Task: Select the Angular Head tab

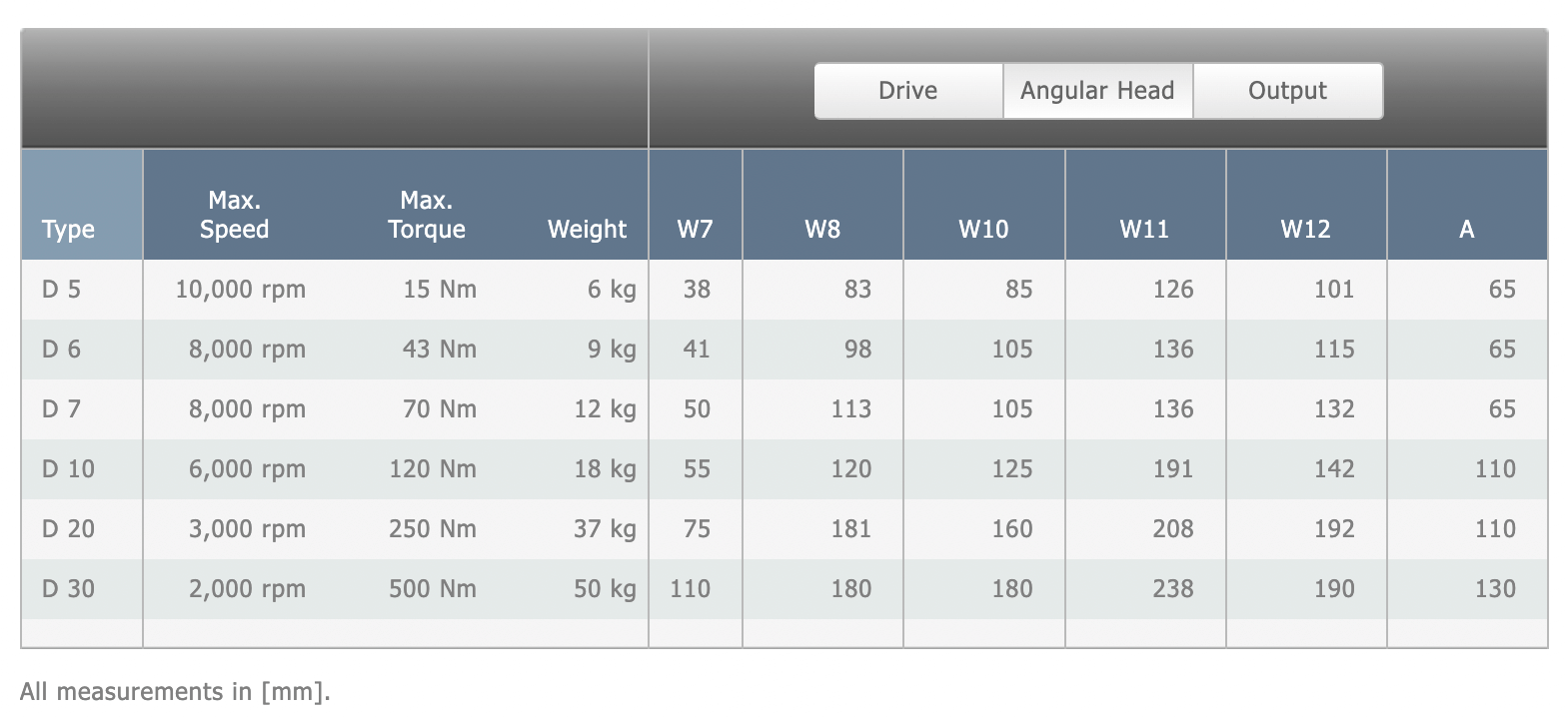Action: pyautogui.click(x=1097, y=91)
